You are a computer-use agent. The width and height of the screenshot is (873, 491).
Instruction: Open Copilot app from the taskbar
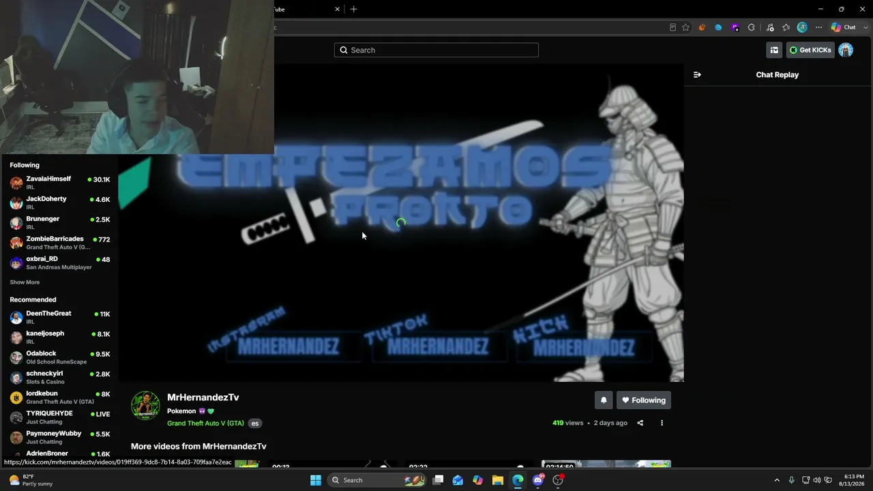[478, 480]
